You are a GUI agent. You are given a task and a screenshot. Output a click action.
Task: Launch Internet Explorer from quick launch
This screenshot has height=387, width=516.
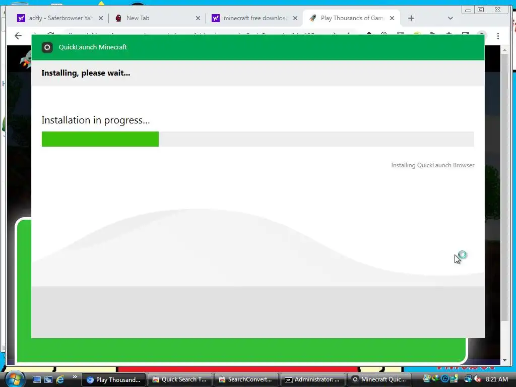tap(60, 380)
